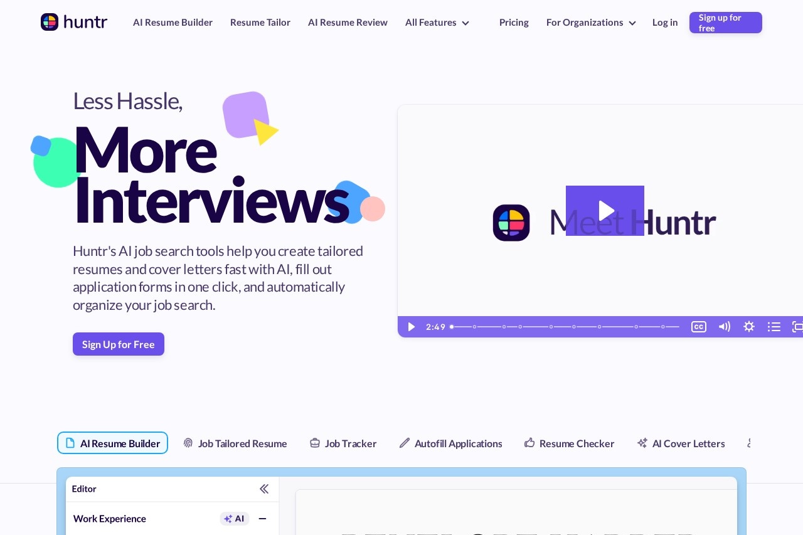The width and height of the screenshot is (803, 535).
Task: Mute the video volume
Action: click(724, 327)
